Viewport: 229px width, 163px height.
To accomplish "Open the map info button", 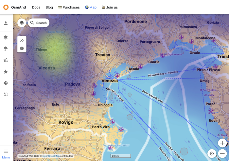I will pyautogui.click(x=22, y=48).
